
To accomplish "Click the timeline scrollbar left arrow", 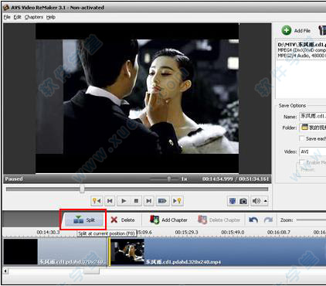I will [x=5, y=271].
